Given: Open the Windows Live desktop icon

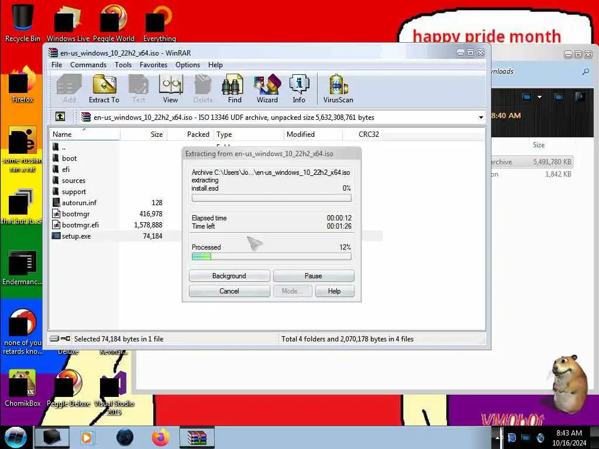Looking at the screenshot, I should 68,22.
